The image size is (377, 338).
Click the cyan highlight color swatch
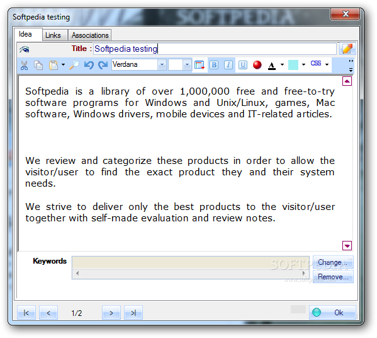click(x=293, y=65)
